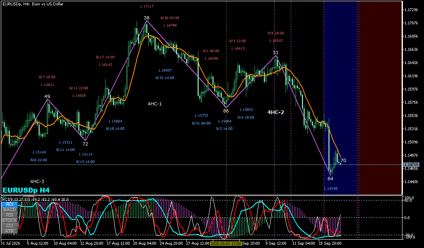Viewport: 424px width, 248px height.
Task: Click the 8/13 14:00 date label
Action: 85,162
